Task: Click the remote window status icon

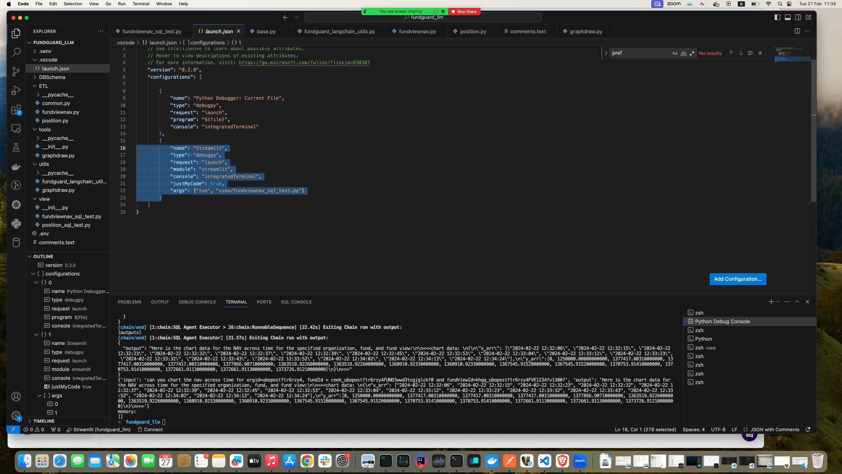Action: coord(13,430)
